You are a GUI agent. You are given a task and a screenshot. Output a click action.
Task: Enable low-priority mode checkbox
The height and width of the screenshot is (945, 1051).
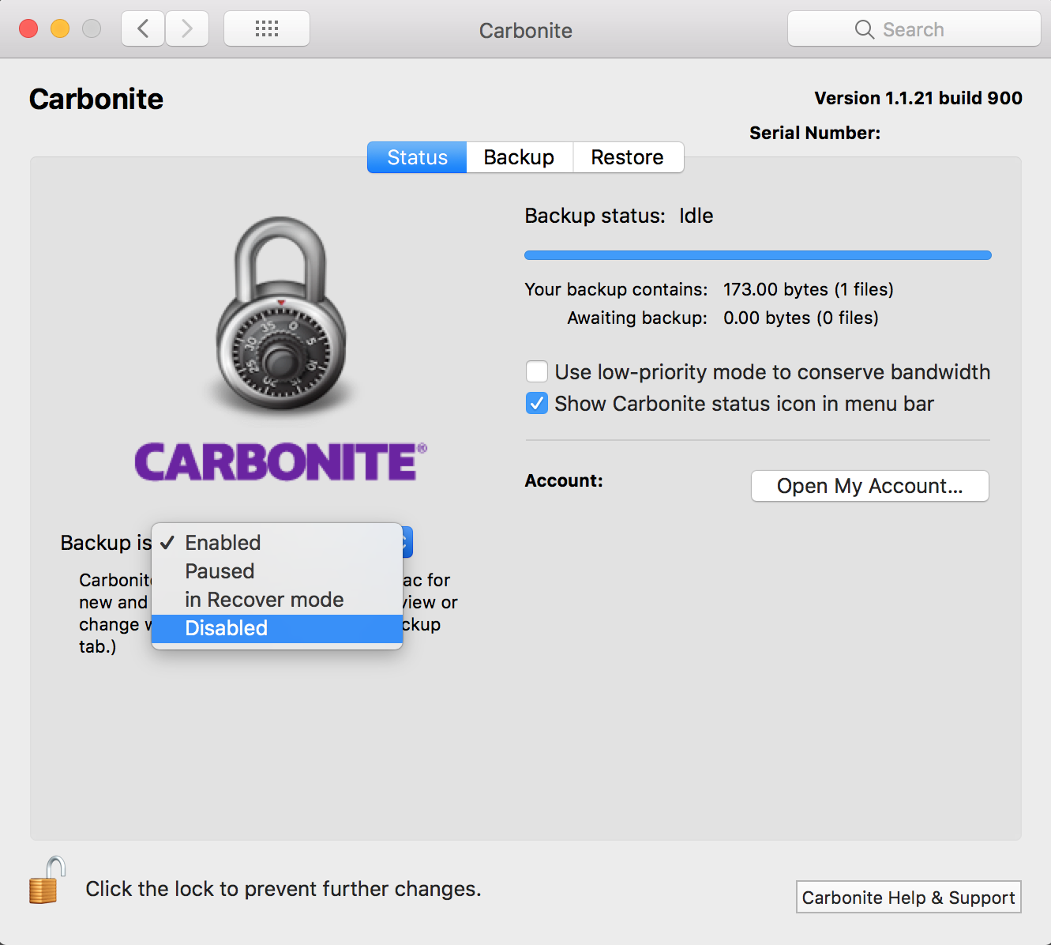(537, 371)
